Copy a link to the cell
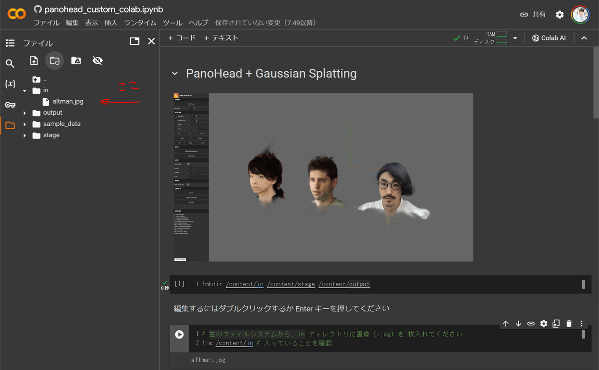The width and height of the screenshot is (599, 370). pos(531,323)
